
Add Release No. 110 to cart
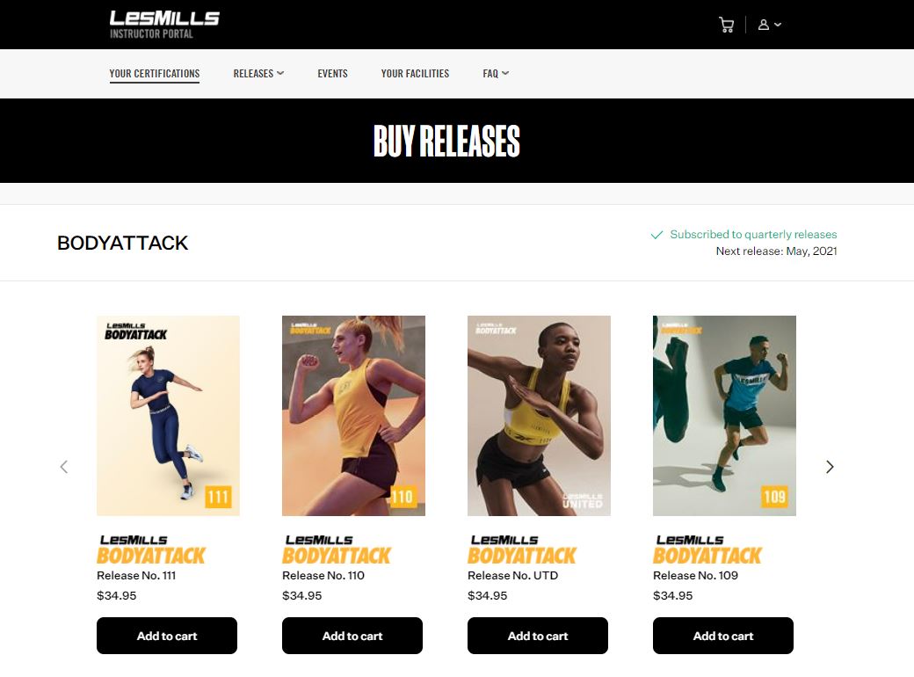click(x=352, y=636)
